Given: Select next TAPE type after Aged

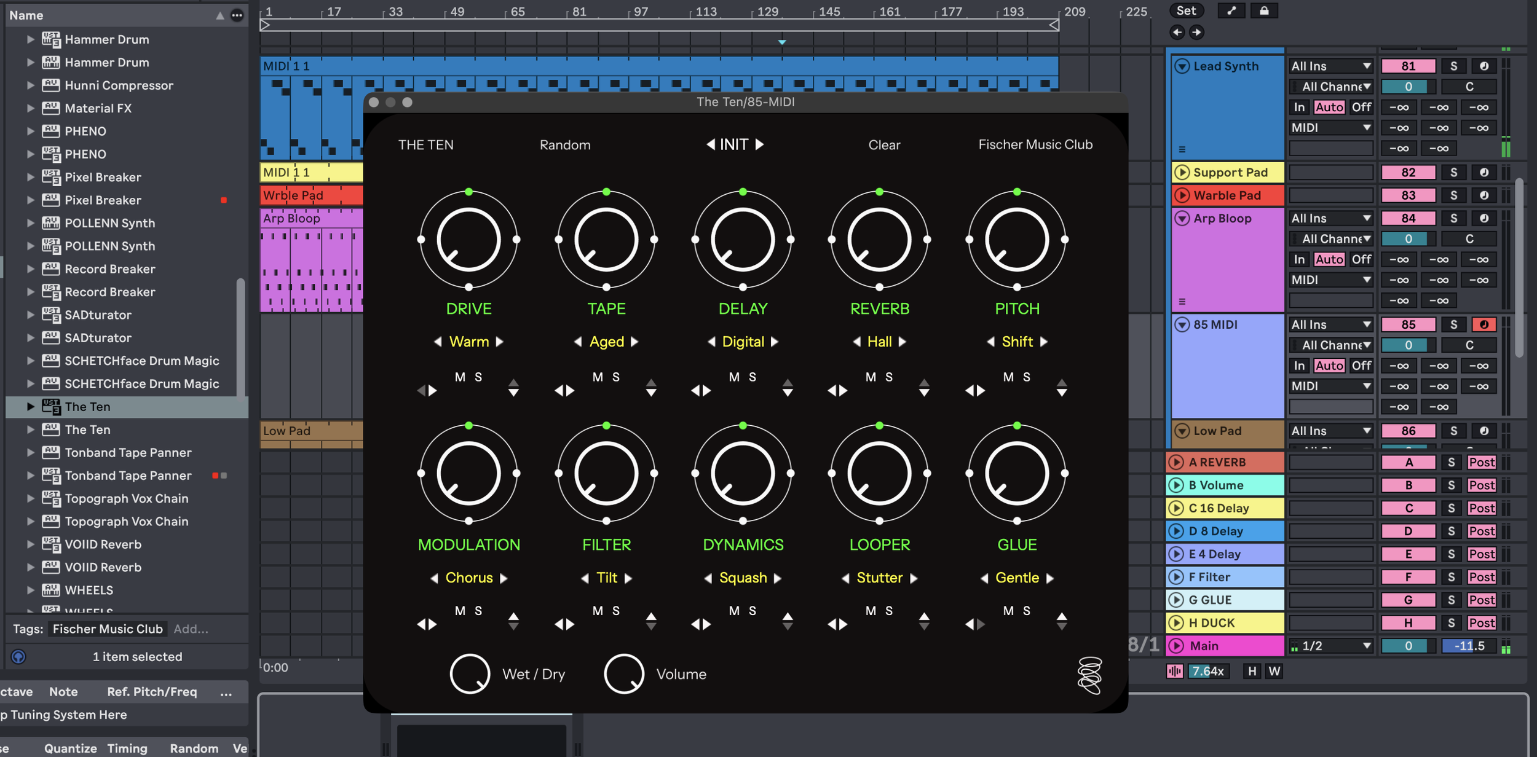Looking at the screenshot, I should (x=634, y=342).
